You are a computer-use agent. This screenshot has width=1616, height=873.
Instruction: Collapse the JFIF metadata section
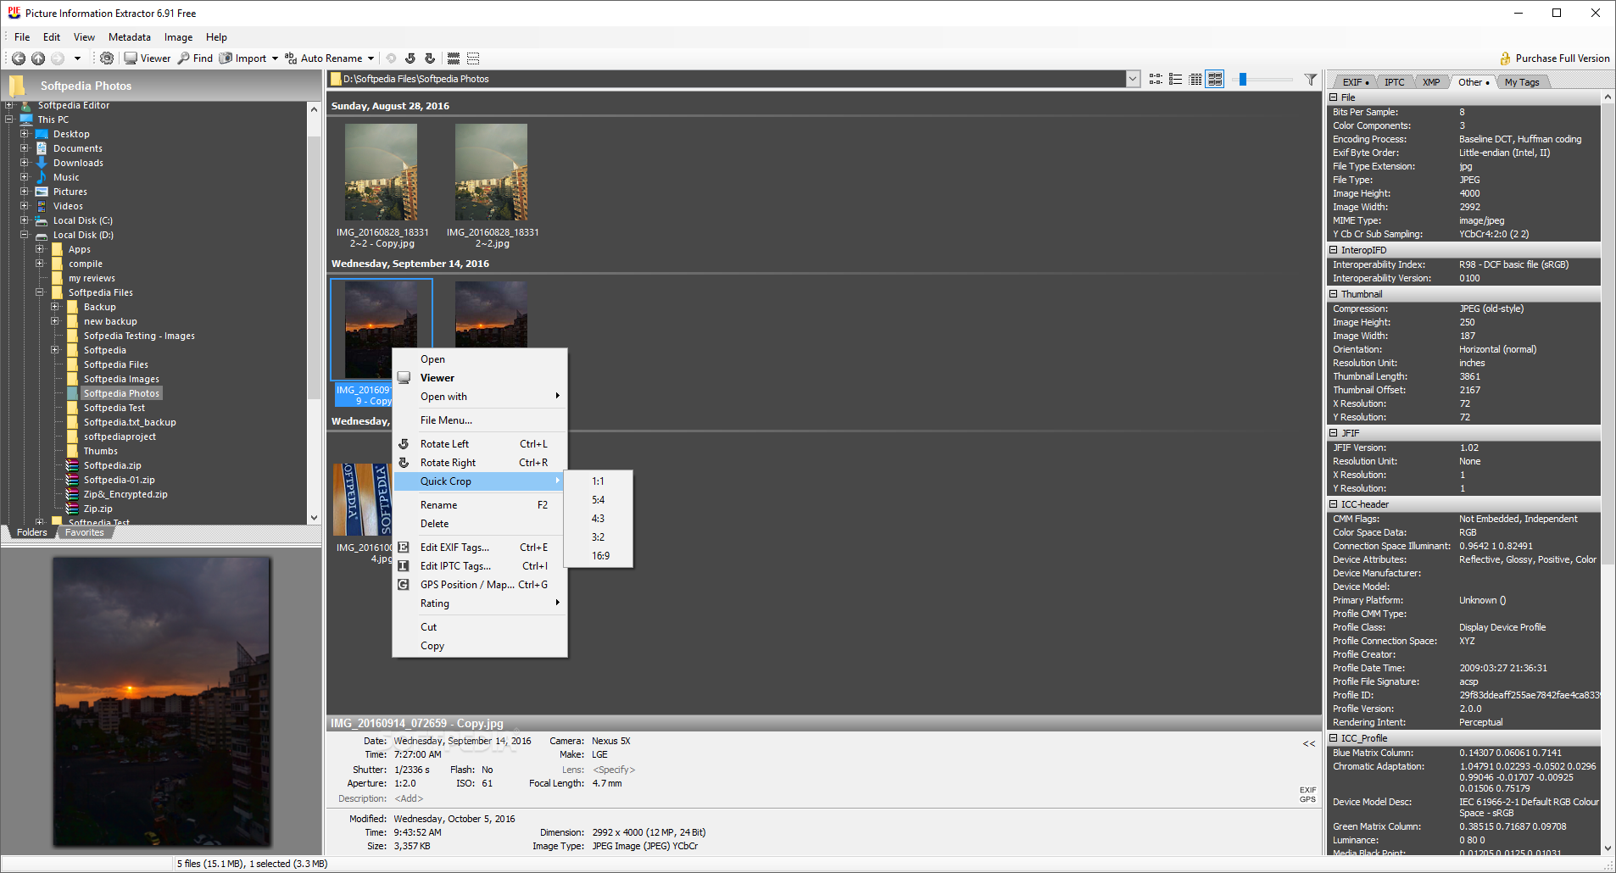1334,433
